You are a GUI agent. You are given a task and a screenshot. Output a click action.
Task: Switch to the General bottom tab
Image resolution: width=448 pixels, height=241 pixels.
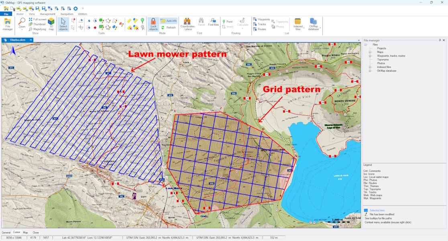pos(6,233)
